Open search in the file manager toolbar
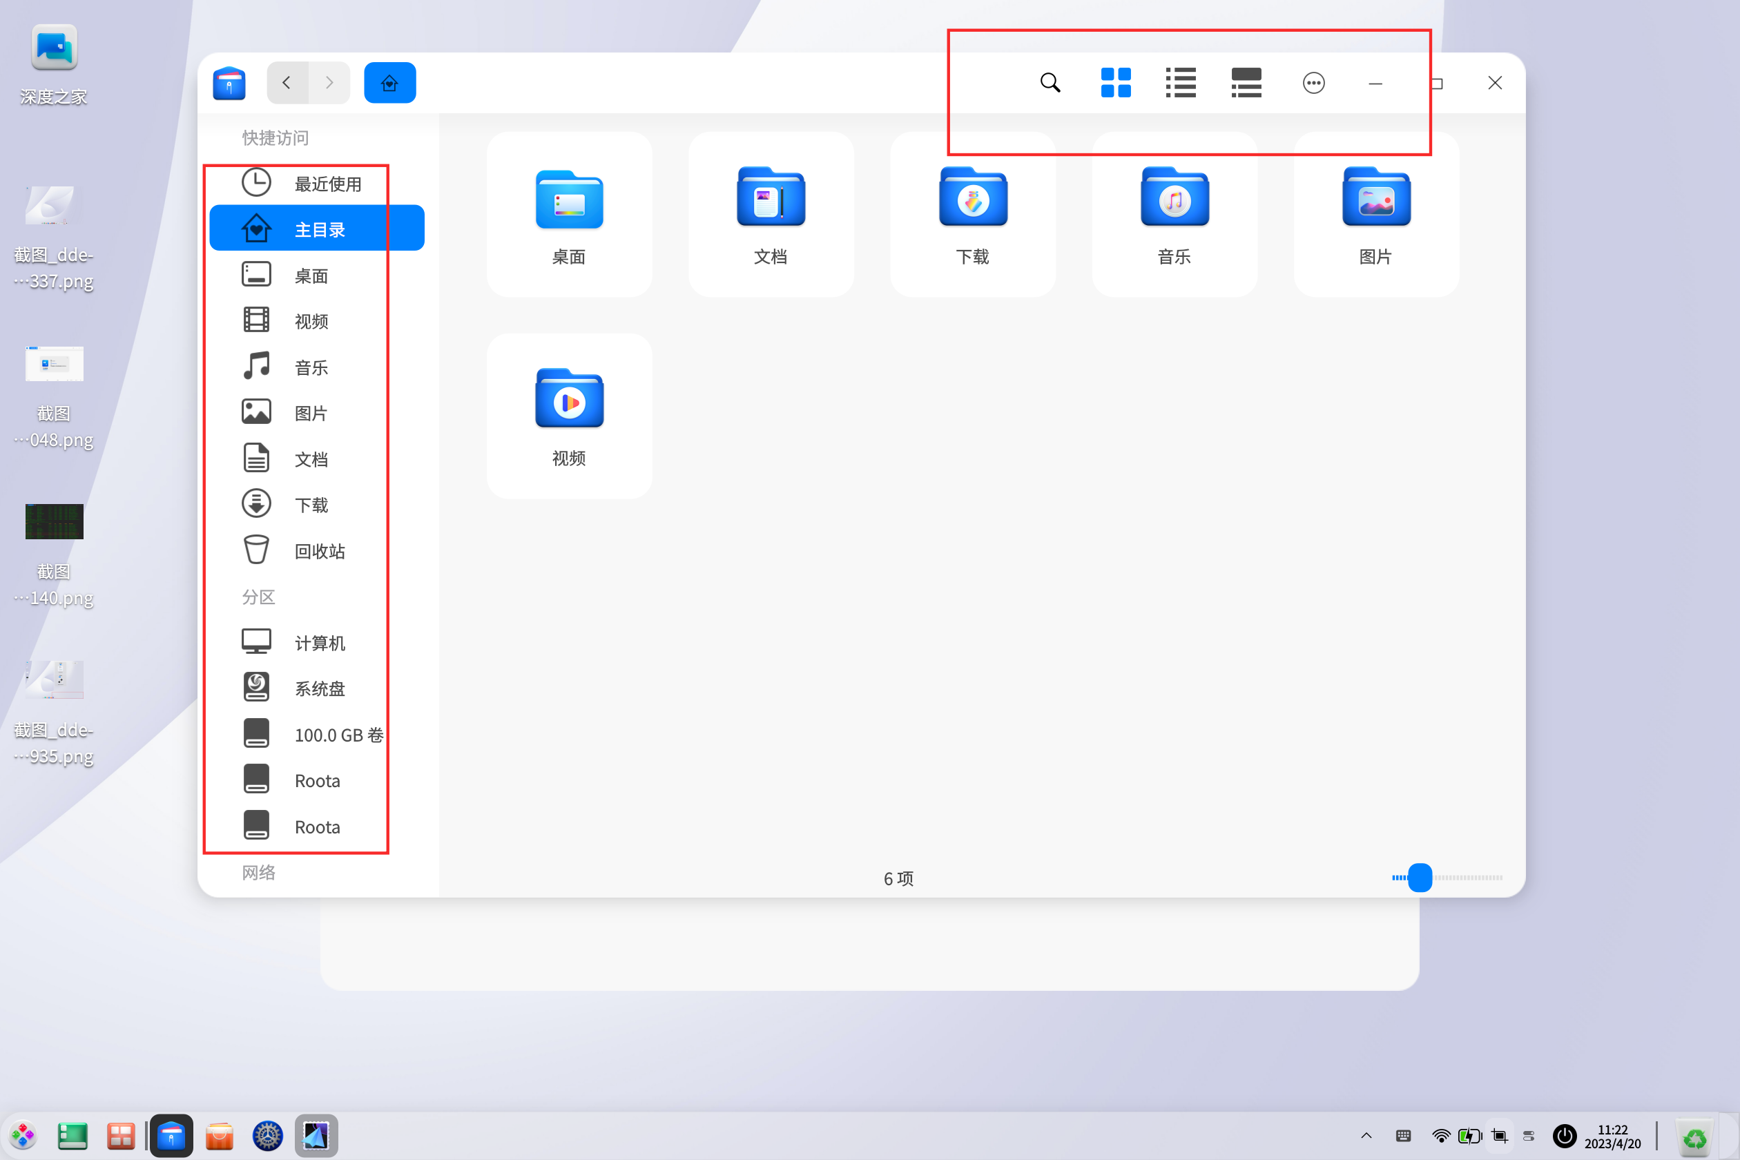This screenshot has width=1740, height=1160. (x=1050, y=83)
